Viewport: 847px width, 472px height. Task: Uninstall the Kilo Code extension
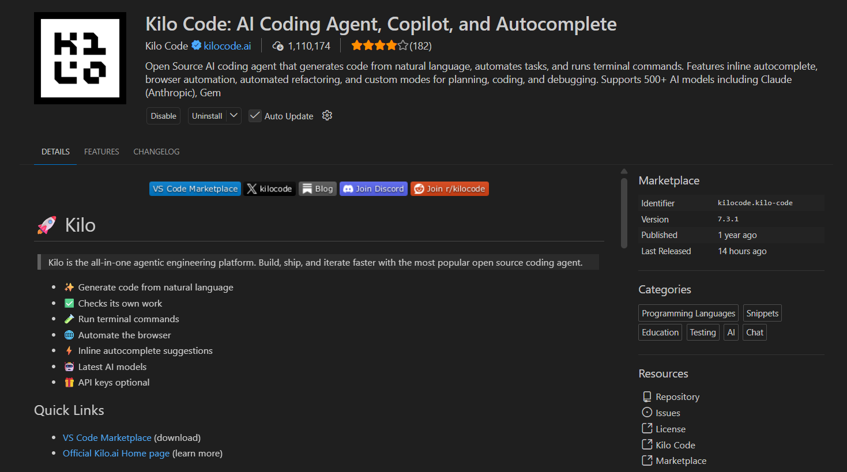[x=207, y=116]
